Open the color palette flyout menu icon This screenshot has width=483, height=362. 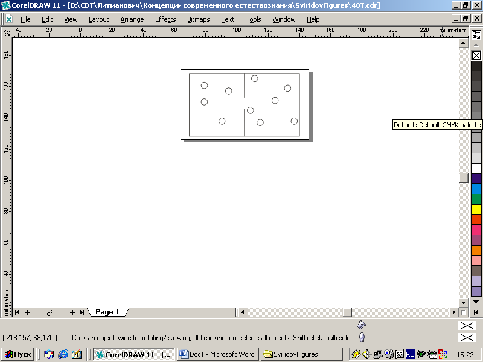(476, 34)
